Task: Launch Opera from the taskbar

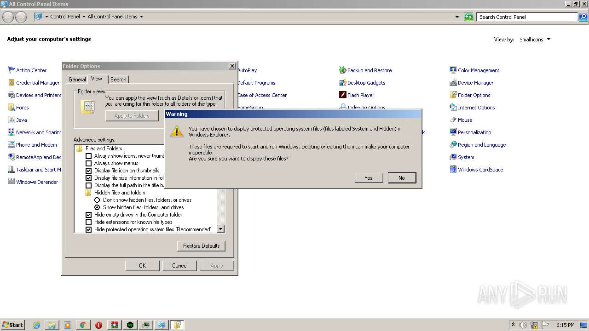Action: click(98, 325)
